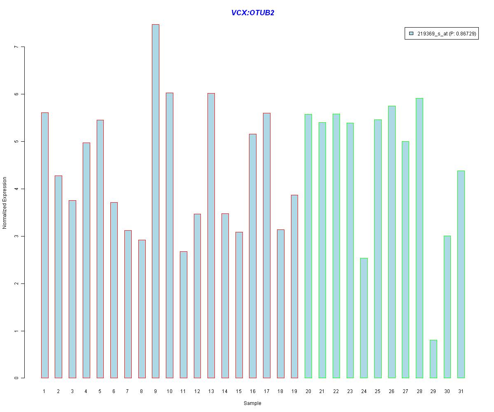The height and width of the screenshot is (412, 494).
Task: Click x-axis sample label 26
Action: 392,391
